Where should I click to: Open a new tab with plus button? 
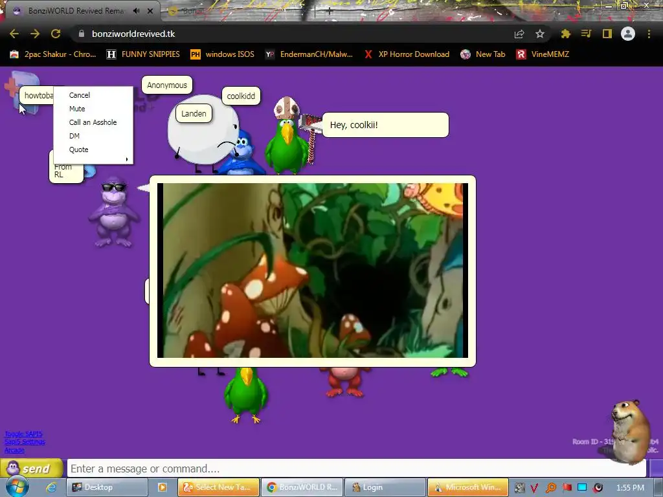tap(329, 12)
